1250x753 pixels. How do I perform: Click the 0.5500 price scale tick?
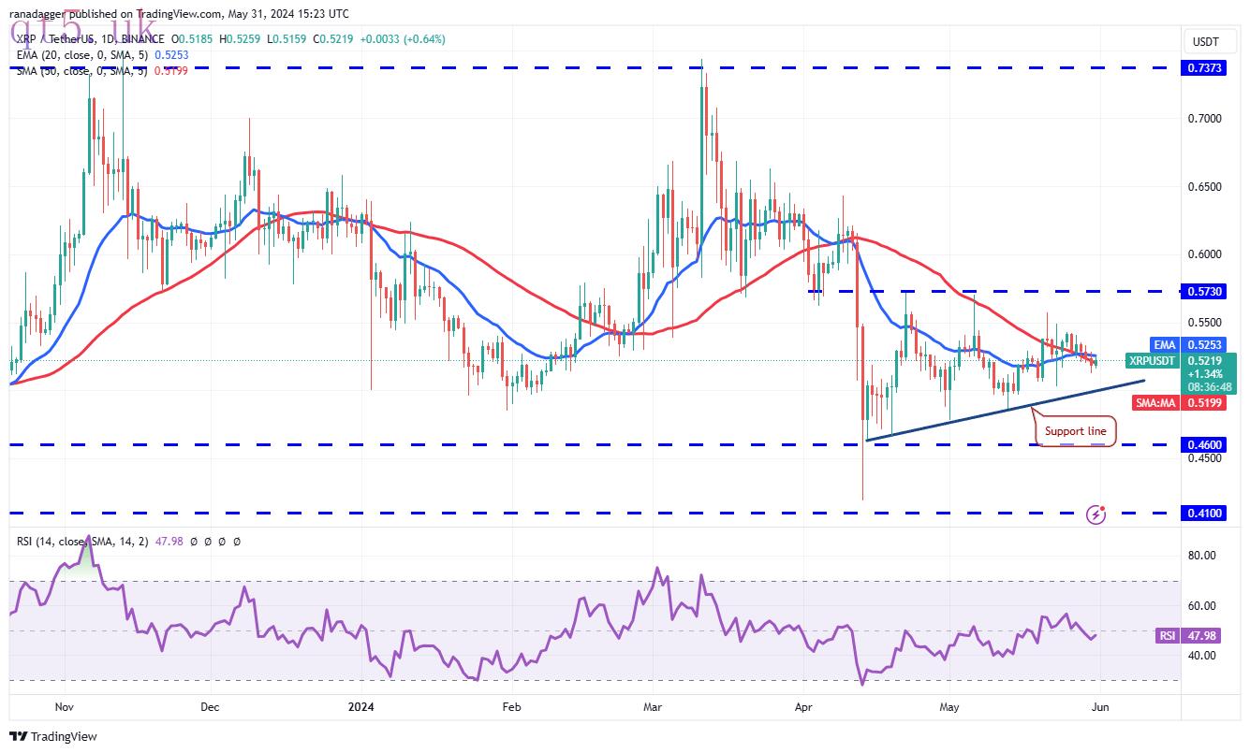(1203, 322)
